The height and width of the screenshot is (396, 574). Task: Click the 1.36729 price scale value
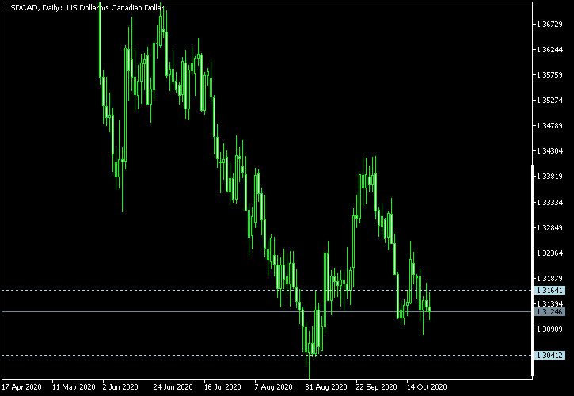pos(549,25)
